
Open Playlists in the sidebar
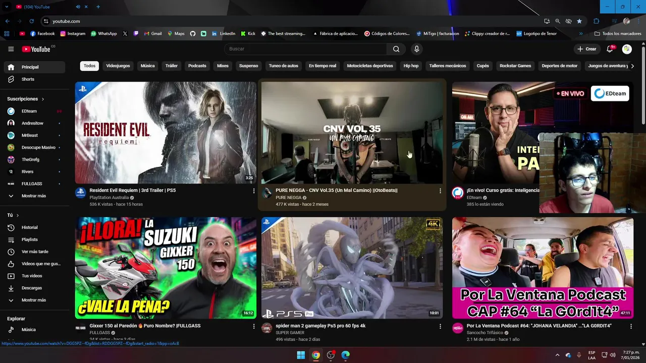tap(34, 239)
